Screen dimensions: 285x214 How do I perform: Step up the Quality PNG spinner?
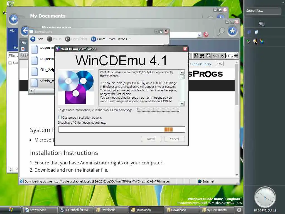click(x=236, y=54)
